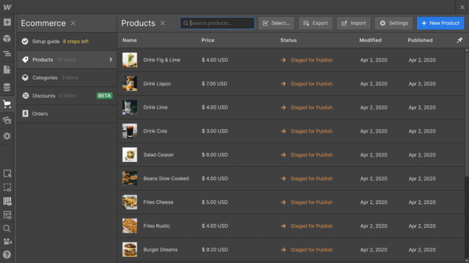Click the $ 9.20 USD price
This screenshot has width=469, height=263.
tap(215, 250)
